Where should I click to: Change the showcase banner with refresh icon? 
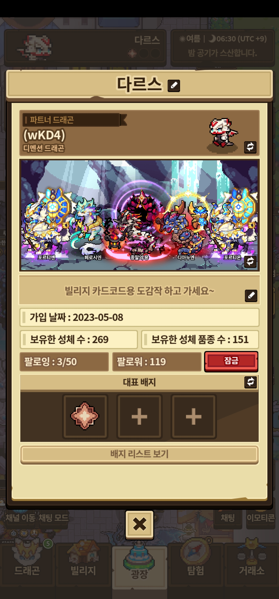pyautogui.click(x=250, y=261)
